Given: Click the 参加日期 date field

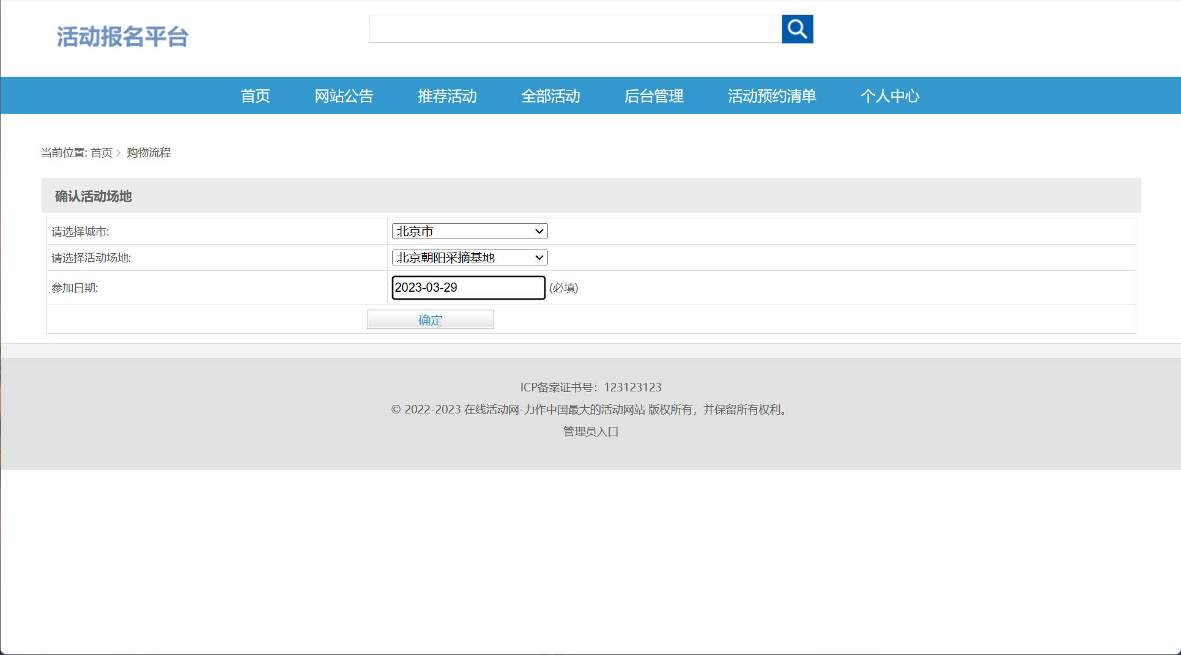Looking at the screenshot, I should (x=468, y=287).
